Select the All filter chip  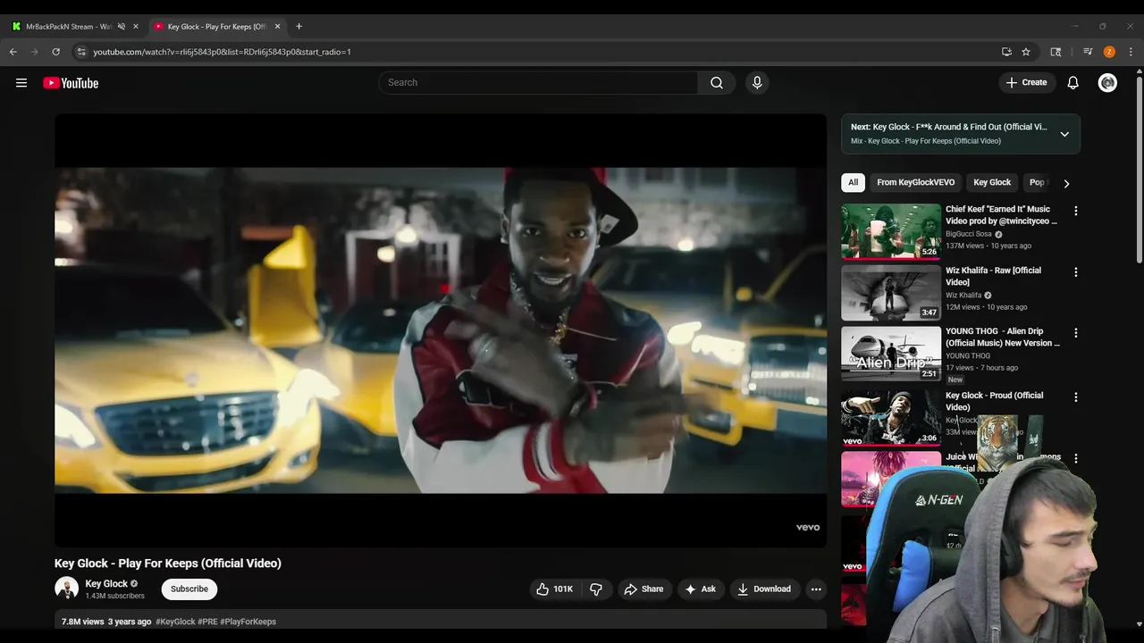853,182
